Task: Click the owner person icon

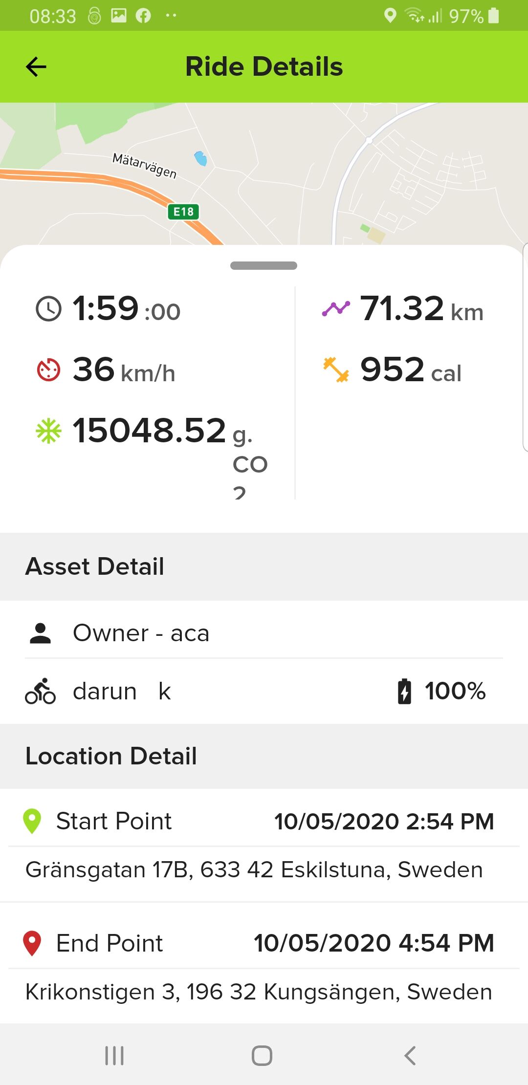Action: pos(40,633)
